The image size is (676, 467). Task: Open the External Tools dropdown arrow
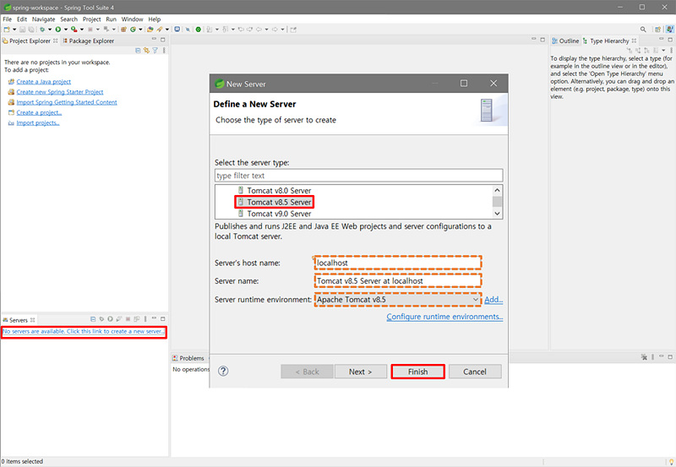(82, 30)
